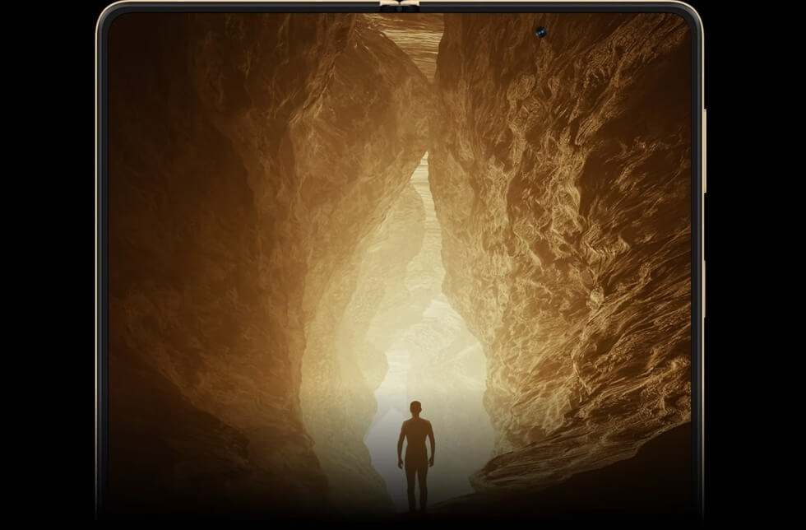Click the gold left edge of the phone
The height and width of the screenshot is (530, 806).
(x=98, y=247)
